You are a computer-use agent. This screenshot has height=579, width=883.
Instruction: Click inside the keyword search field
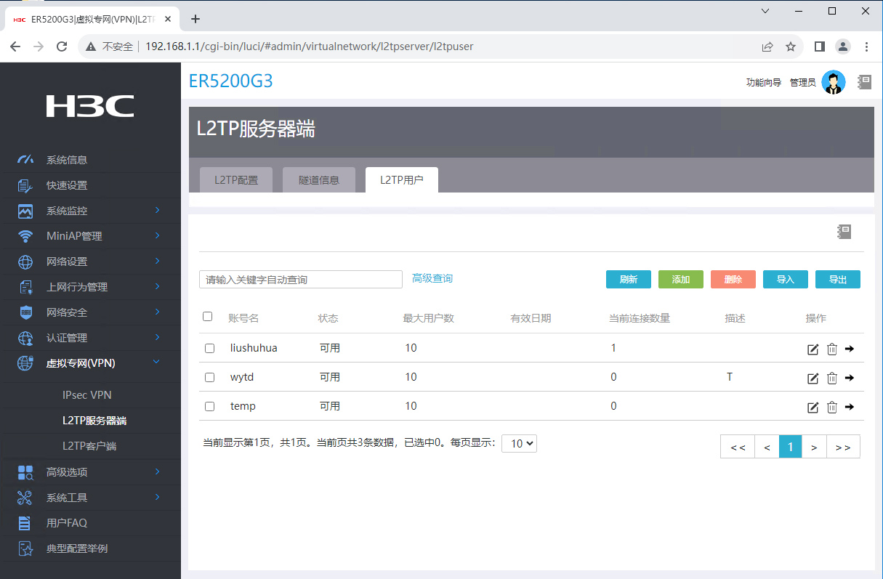[x=301, y=280]
